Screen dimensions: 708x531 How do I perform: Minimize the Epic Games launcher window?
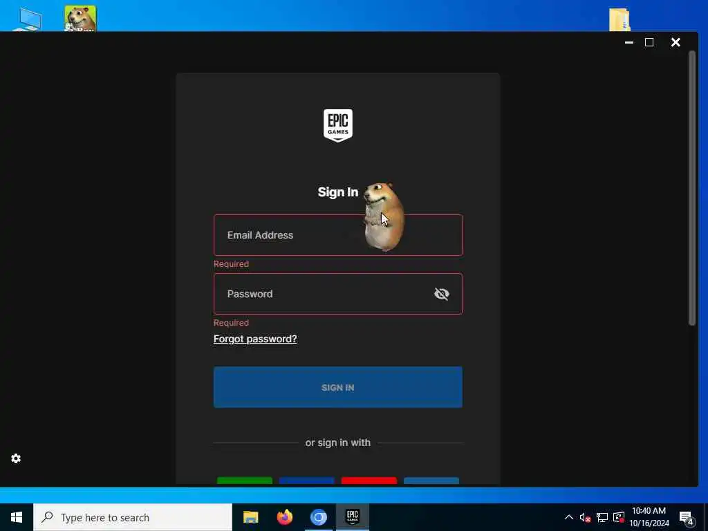tap(629, 42)
